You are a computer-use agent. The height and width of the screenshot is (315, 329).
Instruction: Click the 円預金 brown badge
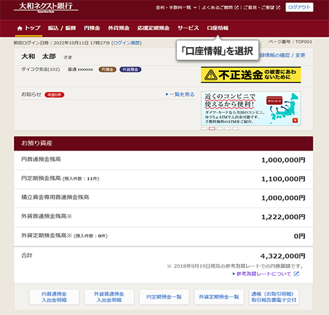pos(107,70)
